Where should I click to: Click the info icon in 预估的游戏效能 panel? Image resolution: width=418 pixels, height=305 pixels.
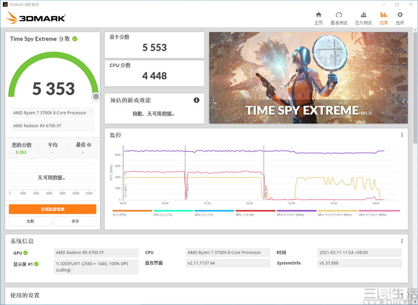(x=197, y=100)
